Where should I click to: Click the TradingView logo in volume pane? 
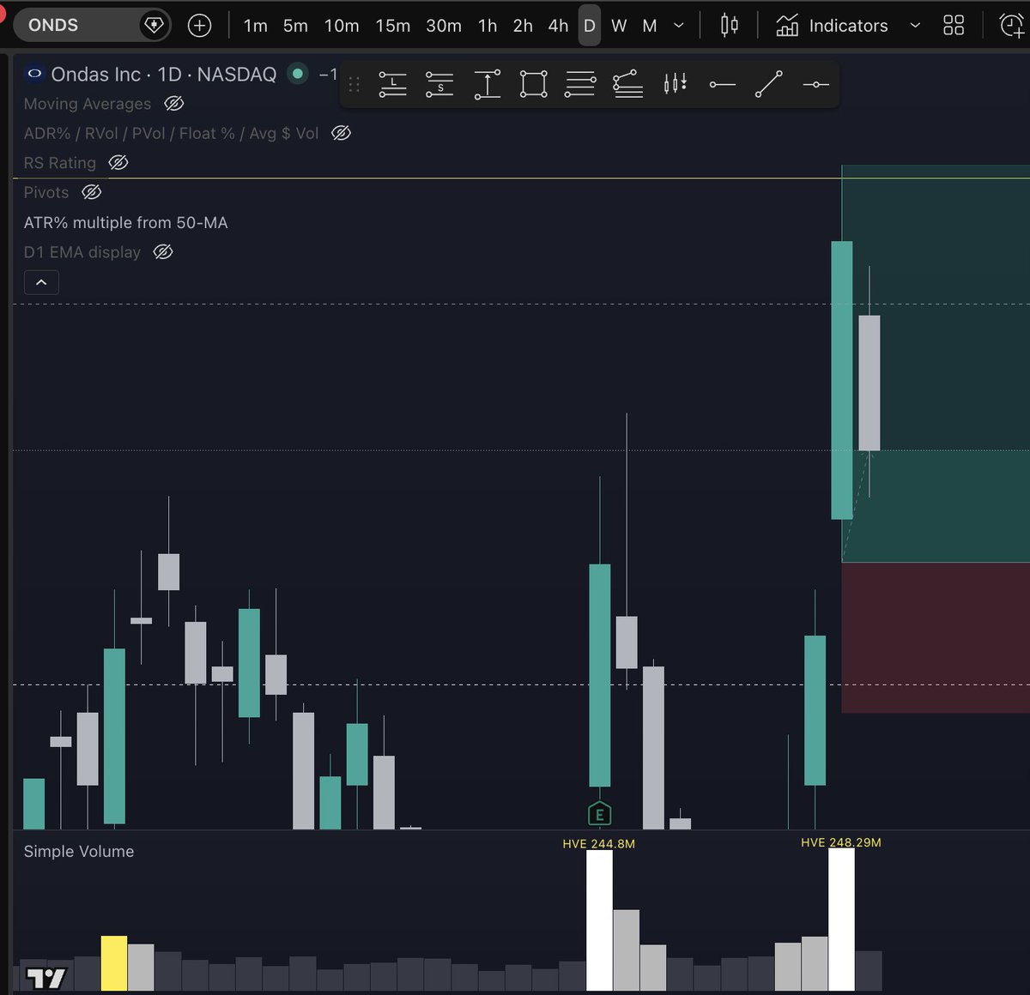coord(46,978)
